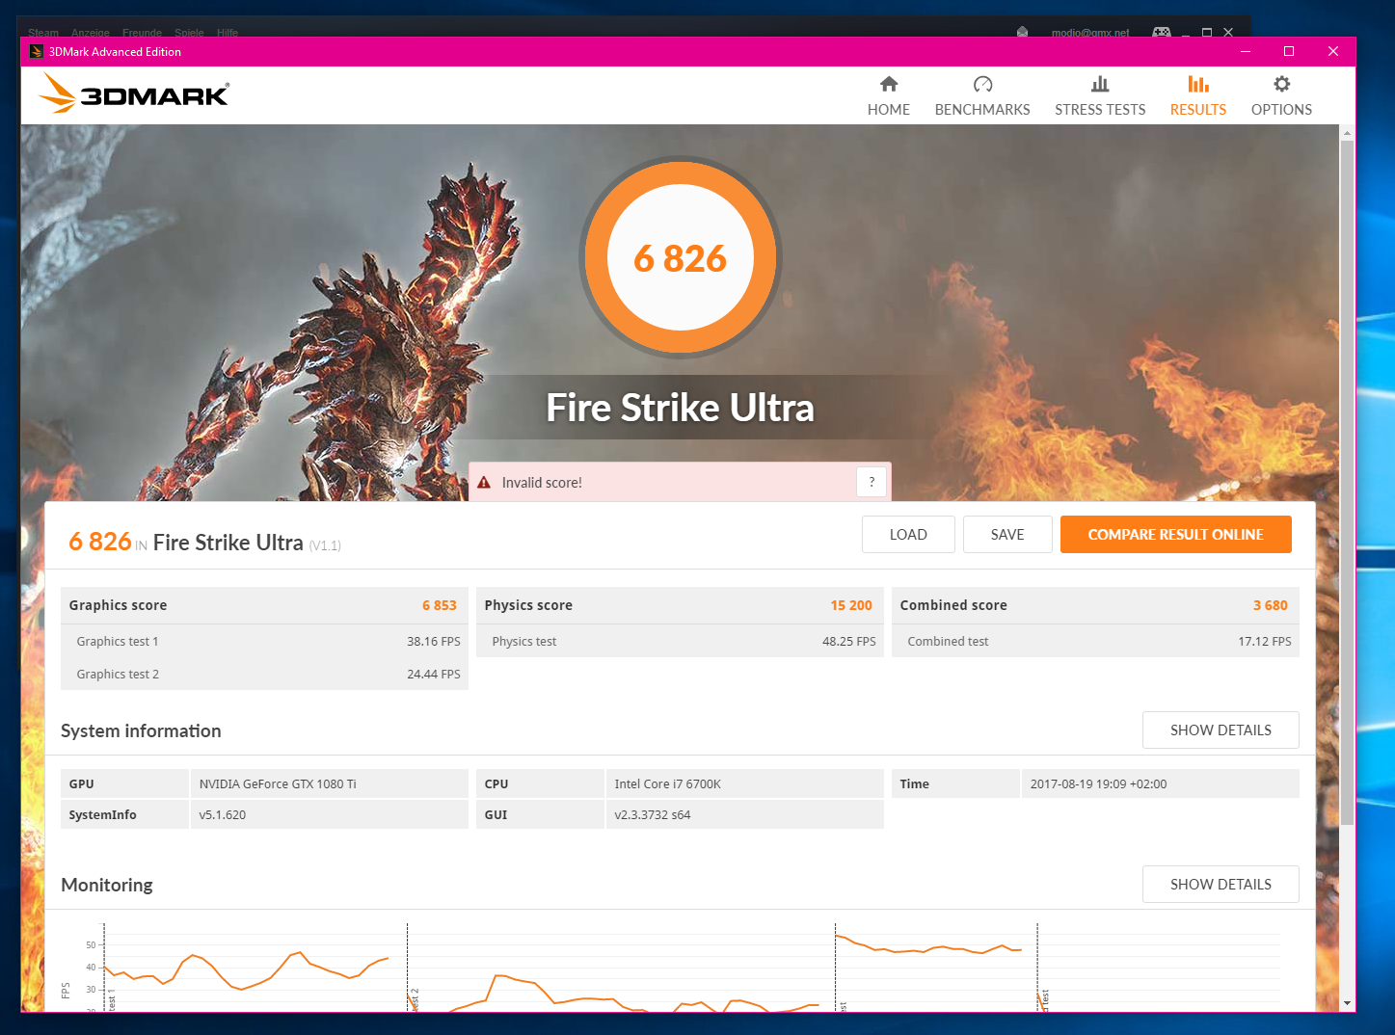The width and height of the screenshot is (1395, 1035).
Task: Click the Intel Core i7 6700K value
Action: pyautogui.click(x=668, y=784)
